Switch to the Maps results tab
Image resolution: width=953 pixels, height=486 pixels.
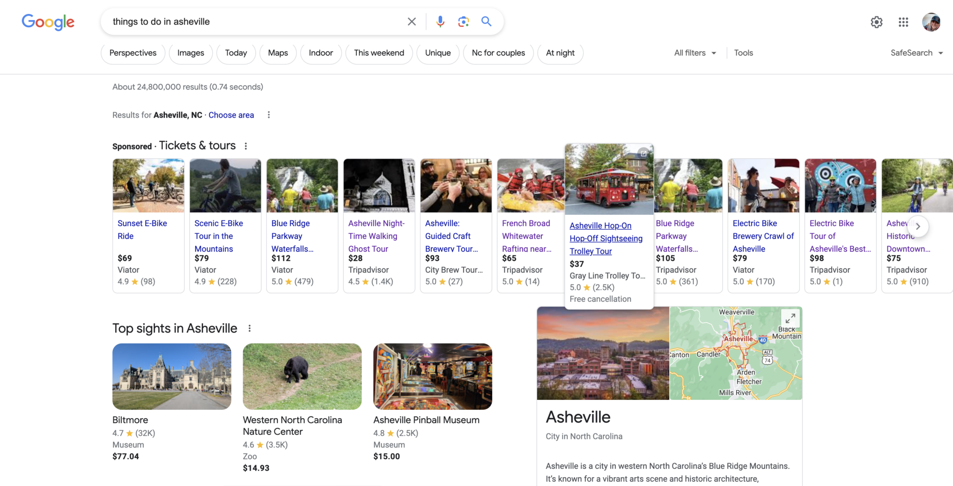(278, 53)
